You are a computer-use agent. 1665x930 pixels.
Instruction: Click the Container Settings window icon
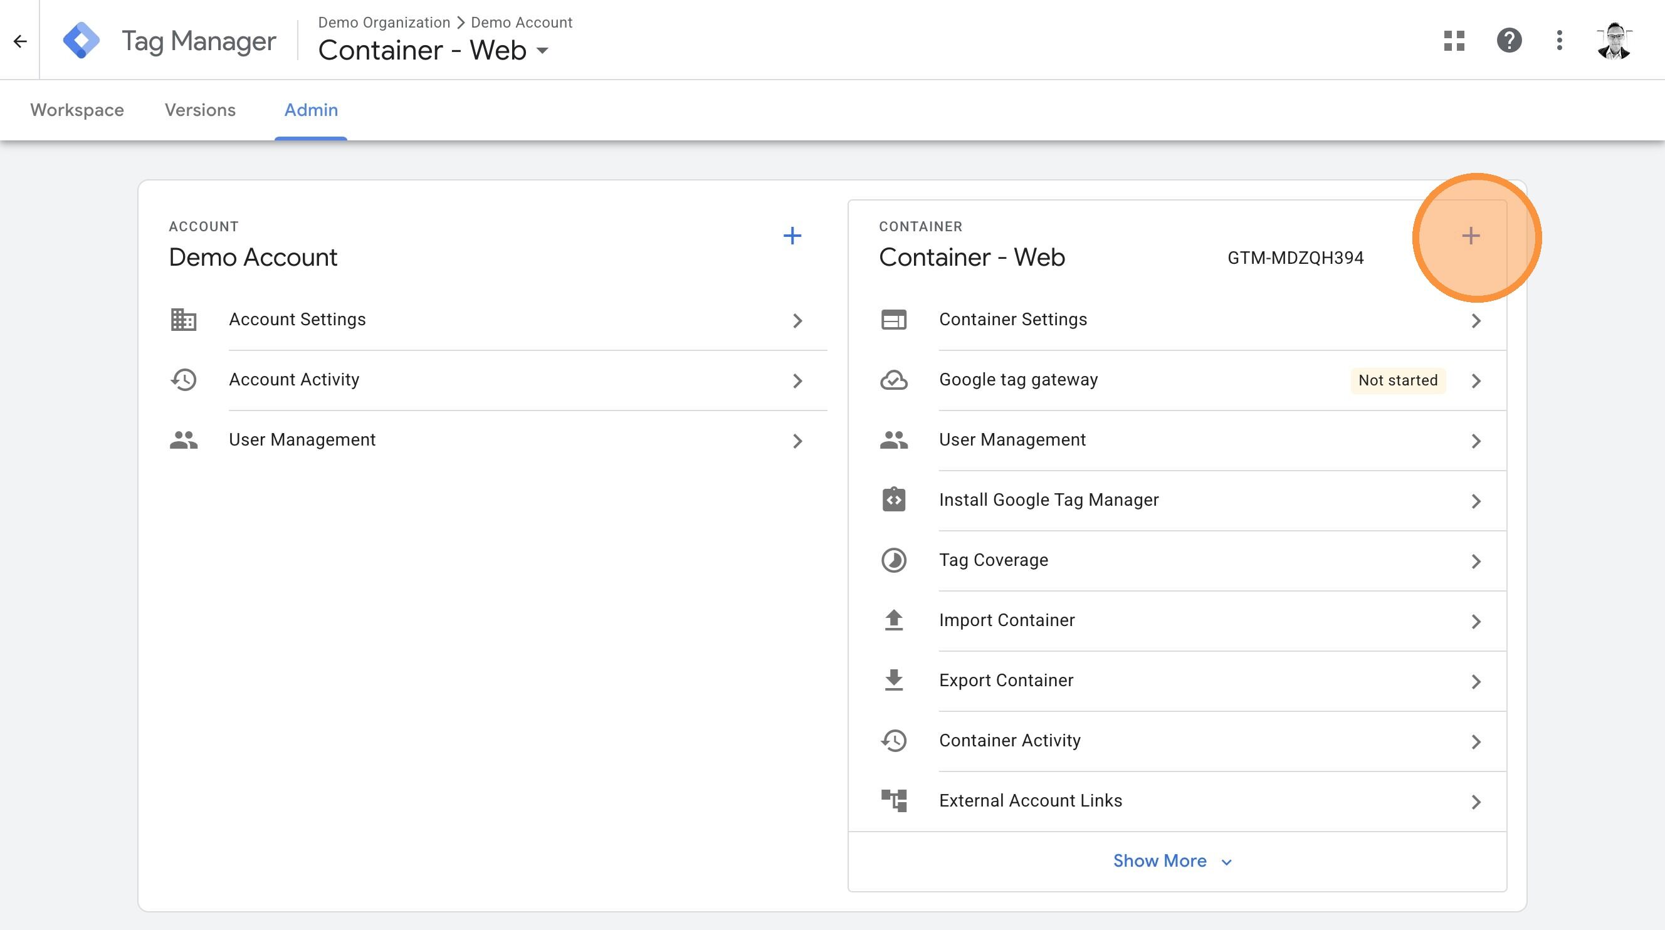click(894, 320)
